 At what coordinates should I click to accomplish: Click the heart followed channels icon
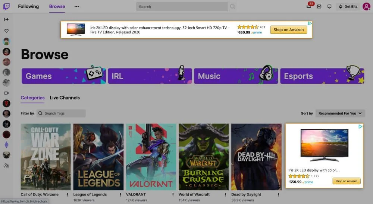point(6,31)
